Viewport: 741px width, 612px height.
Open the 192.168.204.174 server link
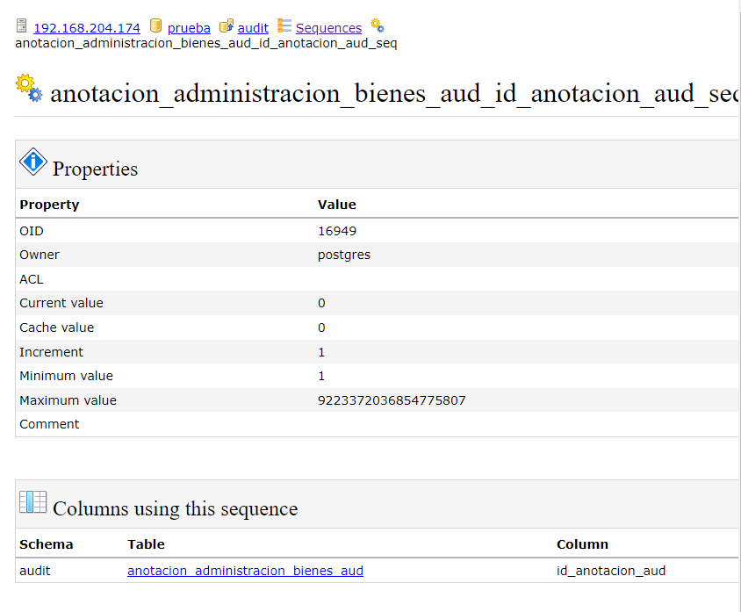click(86, 28)
